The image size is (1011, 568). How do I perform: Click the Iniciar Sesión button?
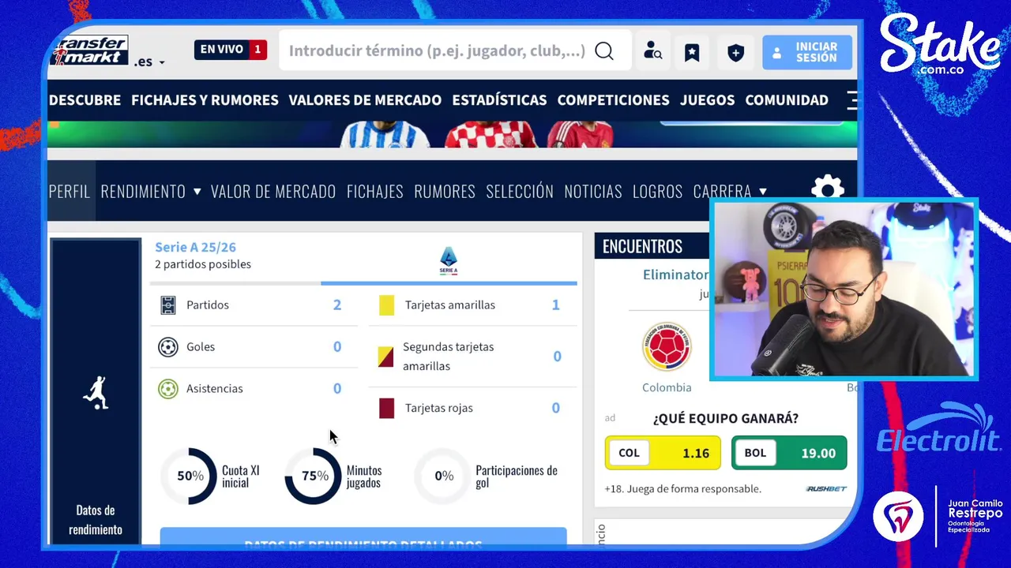point(807,52)
